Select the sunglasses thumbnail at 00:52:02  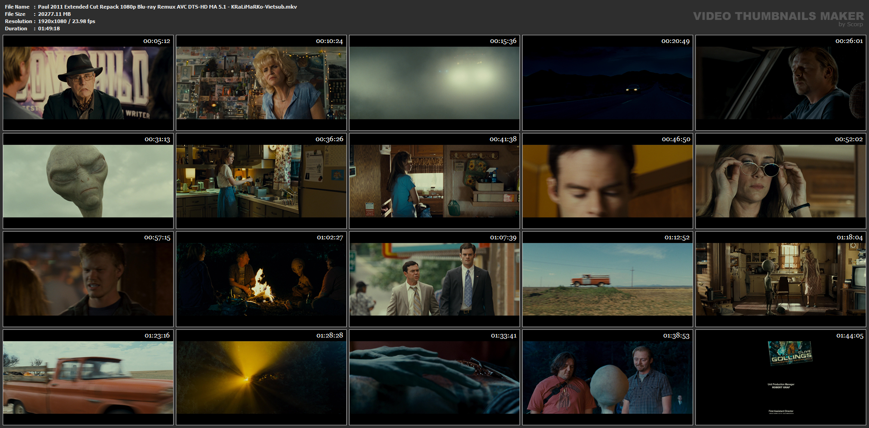pos(781,181)
